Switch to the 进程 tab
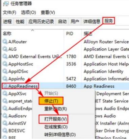This screenshot has width=129, height=139. (7, 21)
